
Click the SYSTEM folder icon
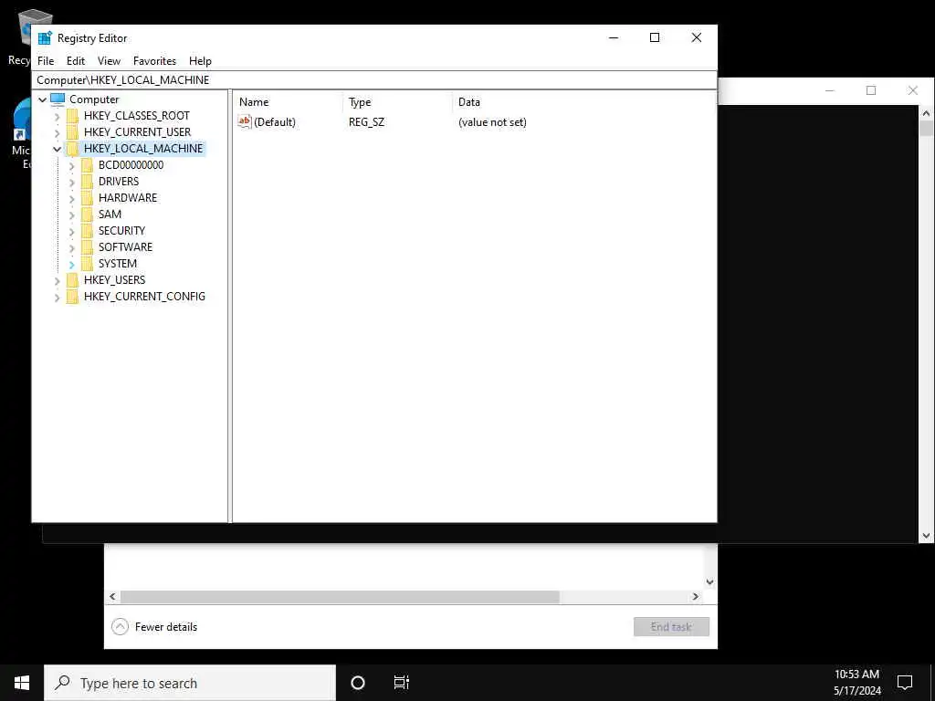pyautogui.click(x=87, y=264)
